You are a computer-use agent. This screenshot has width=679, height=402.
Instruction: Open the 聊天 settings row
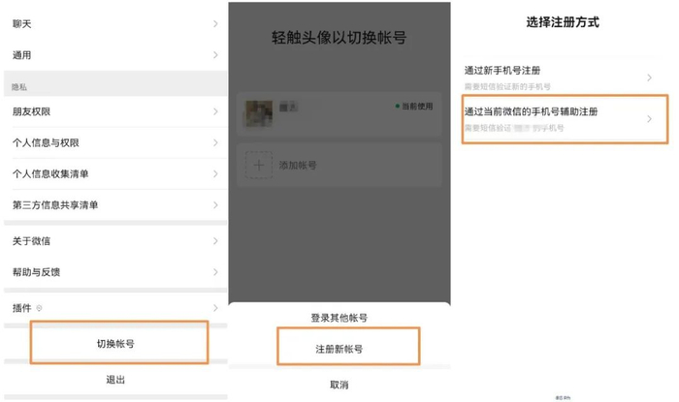(x=115, y=24)
